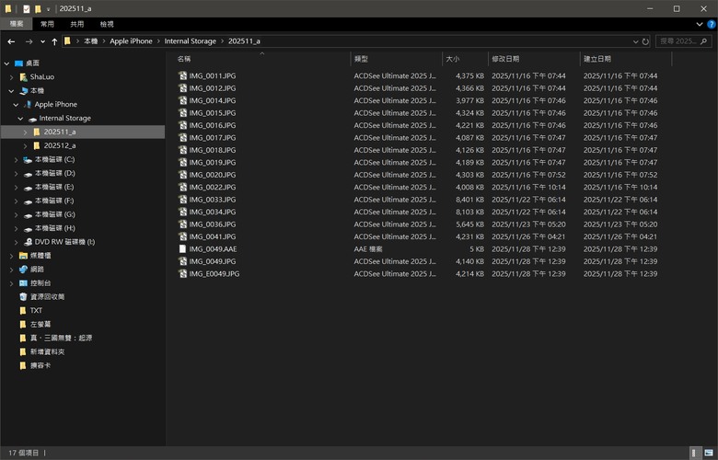Click the 8,401 KB size cell
This screenshot has height=460, width=718.
click(x=469, y=200)
